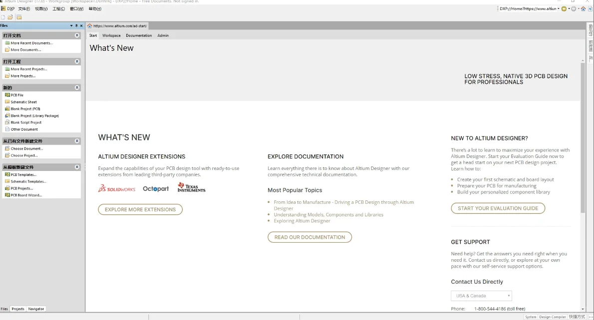Viewport: 594px width, 320px height.
Task: Select the Files panel tab at bottom
Action: point(4,309)
